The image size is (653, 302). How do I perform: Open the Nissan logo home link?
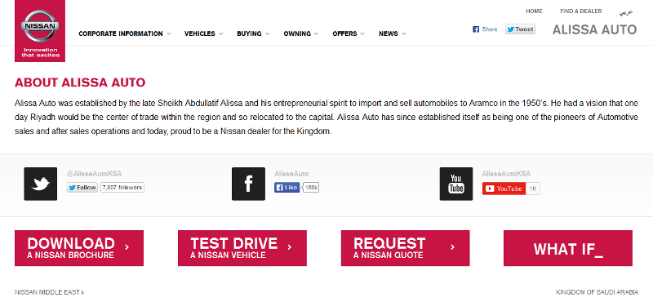40,31
